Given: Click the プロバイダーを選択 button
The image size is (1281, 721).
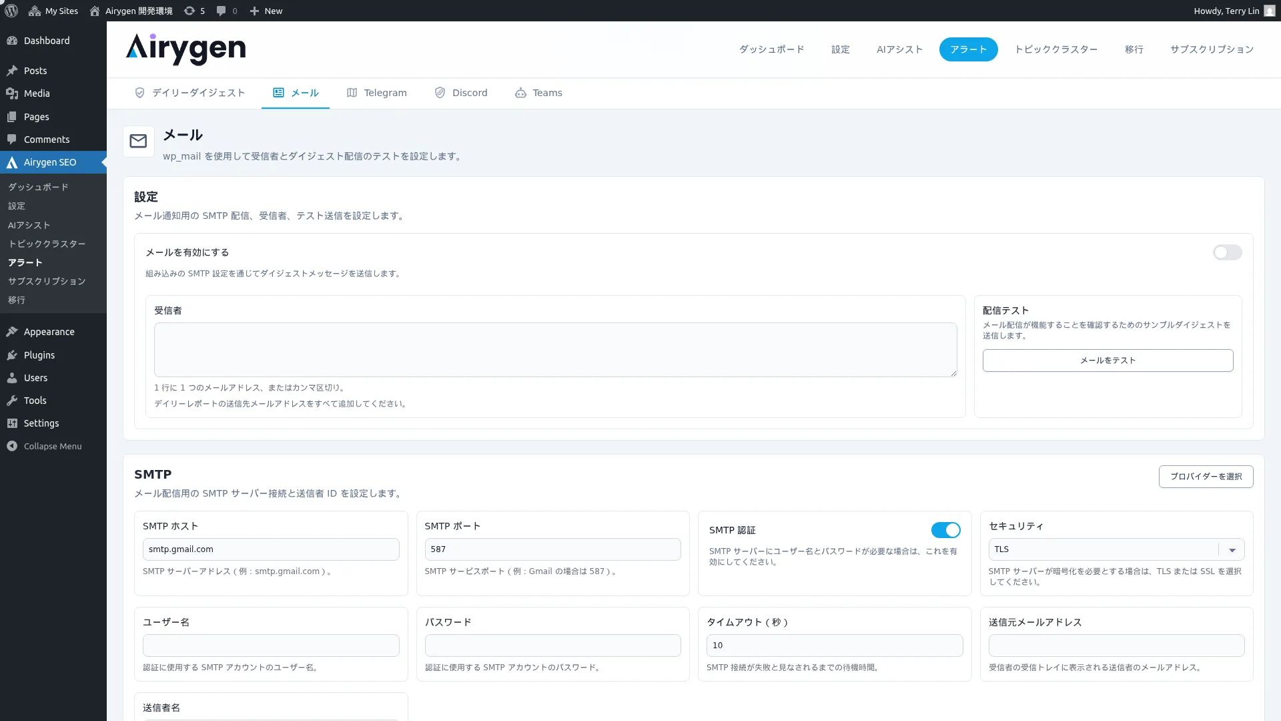Looking at the screenshot, I should (x=1206, y=477).
